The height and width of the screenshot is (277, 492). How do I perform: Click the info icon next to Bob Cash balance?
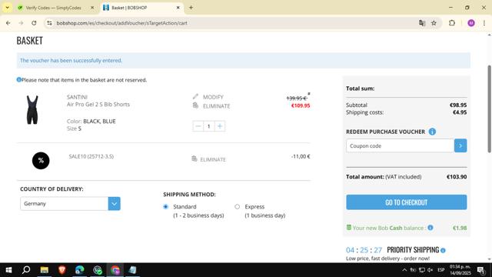[x=430, y=228]
